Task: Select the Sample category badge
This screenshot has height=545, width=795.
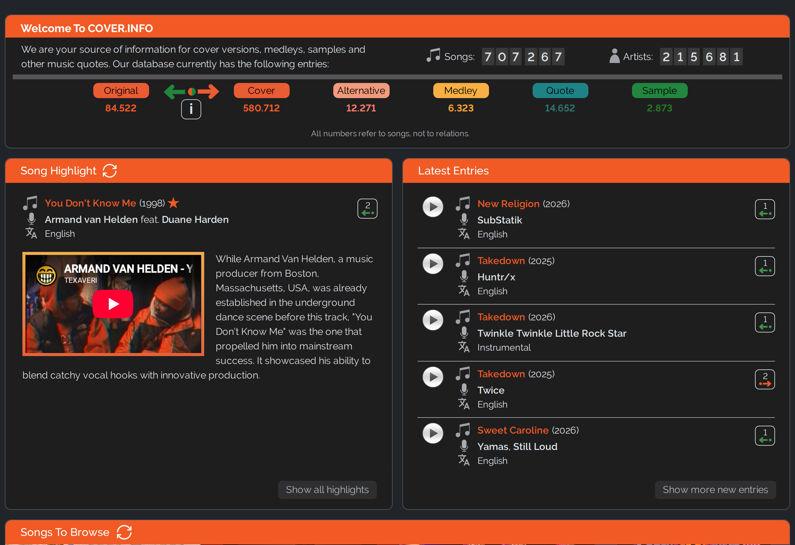Action: (x=660, y=91)
